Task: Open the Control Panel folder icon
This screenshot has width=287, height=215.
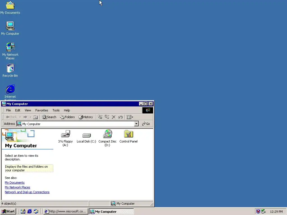Action: point(128,134)
